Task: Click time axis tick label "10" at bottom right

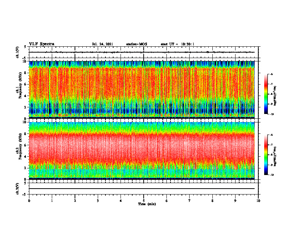Action: (x=258, y=201)
